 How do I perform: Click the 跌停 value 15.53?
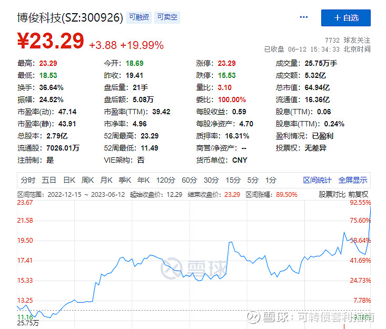click(x=226, y=75)
